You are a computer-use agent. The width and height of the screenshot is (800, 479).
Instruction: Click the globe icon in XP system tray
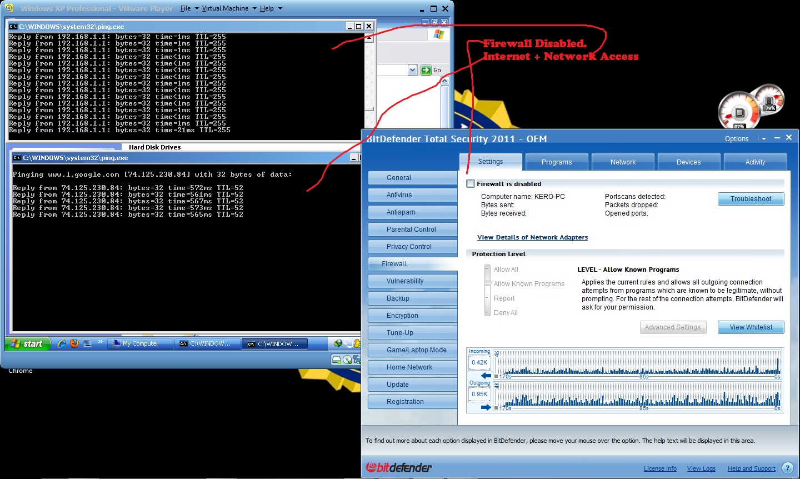pyautogui.click(x=338, y=344)
